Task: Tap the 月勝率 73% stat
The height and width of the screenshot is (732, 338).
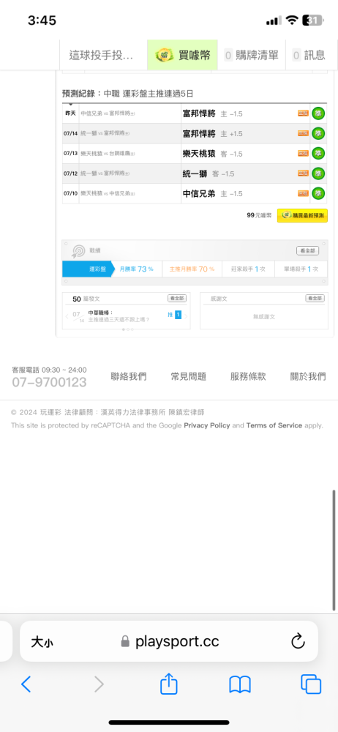Action: [x=136, y=269]
